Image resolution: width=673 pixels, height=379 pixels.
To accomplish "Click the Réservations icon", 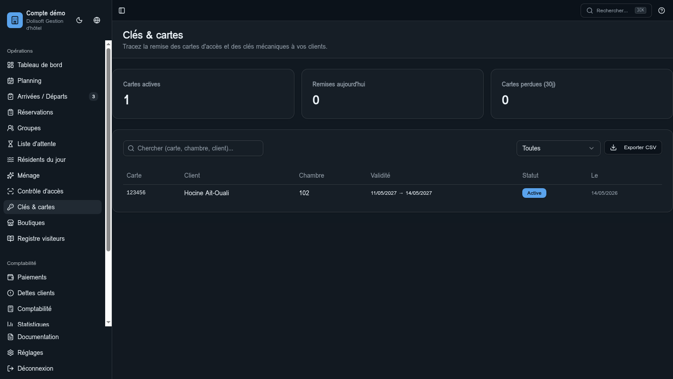I will 11,112.
